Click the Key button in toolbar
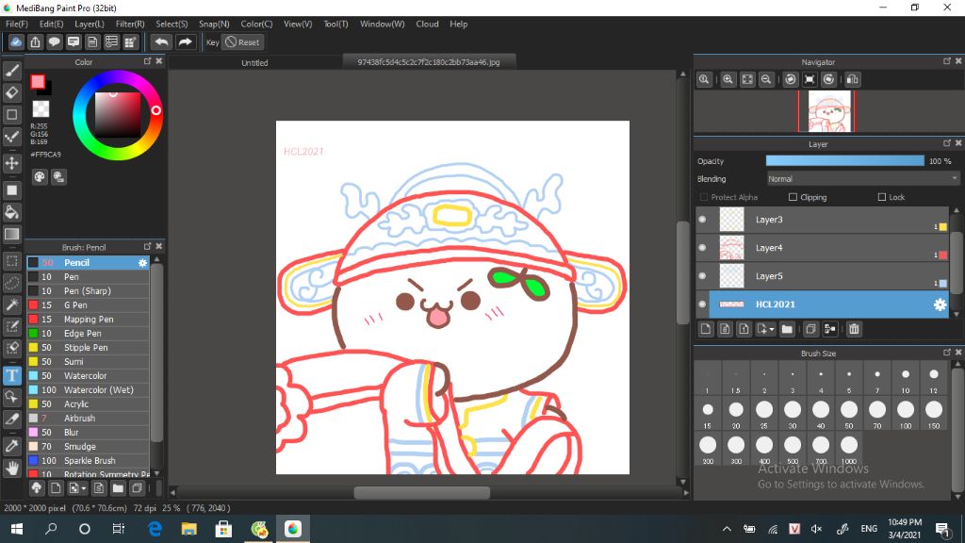Image resolution: width=965 pixels, height=543 pixels. [x=212, y=41]
